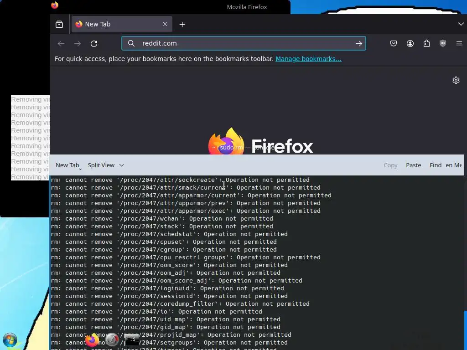Launch Firefox from the taskbar icon
The height and width of the screenshot is (350, 467).
point(92,340)
